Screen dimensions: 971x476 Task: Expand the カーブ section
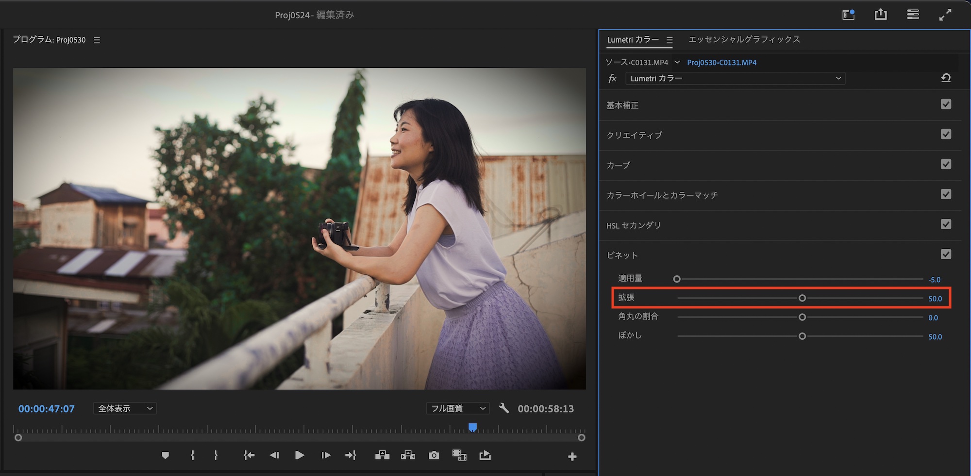[618, 165]
